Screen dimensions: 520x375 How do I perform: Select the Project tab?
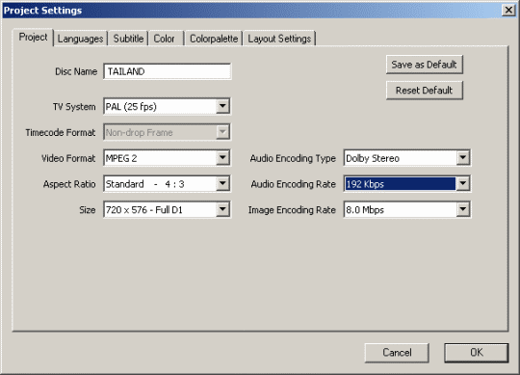[33, 38]
